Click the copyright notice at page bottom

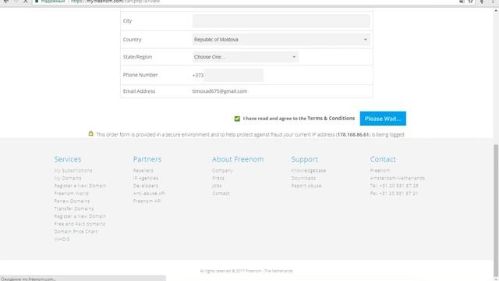[x=246, y=271]
